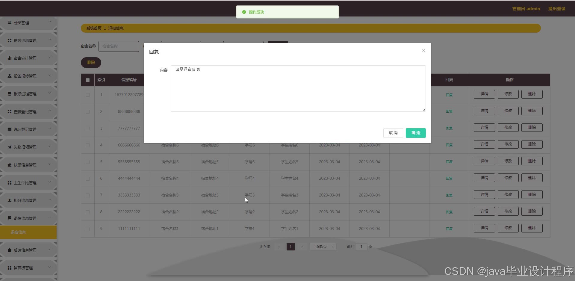575x281 pixels.
Task: Click the 宿舍信息管理 grid icon
Action: pos(10,40)
